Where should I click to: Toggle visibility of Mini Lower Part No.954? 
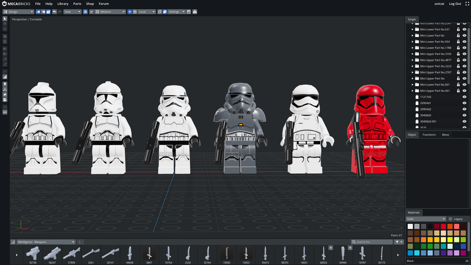click(x=464, y=42)
